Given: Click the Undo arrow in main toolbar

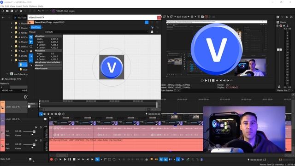Looking at the screenshot, I should [39, 11].
